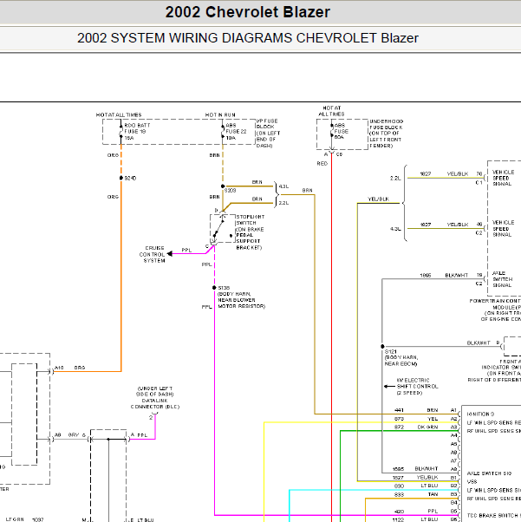Select the "2.2L" label at brace top

click(x=395, y=178)
